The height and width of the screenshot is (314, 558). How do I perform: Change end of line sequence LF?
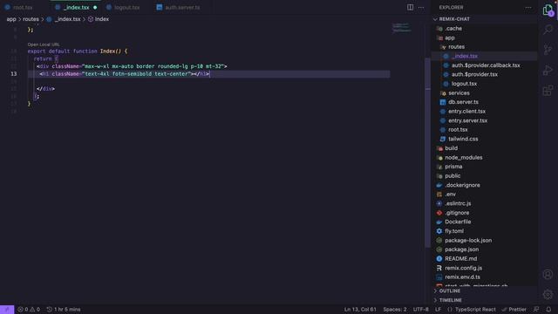point(438,310)
